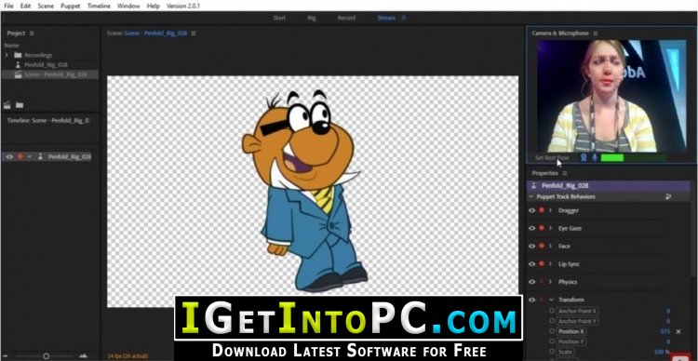Click the Set Rest Pose button
The width and height of the screenshot is (698, 361).
552,157
